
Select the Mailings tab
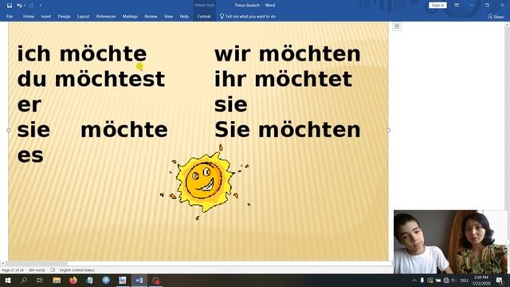tap(130, 16)
